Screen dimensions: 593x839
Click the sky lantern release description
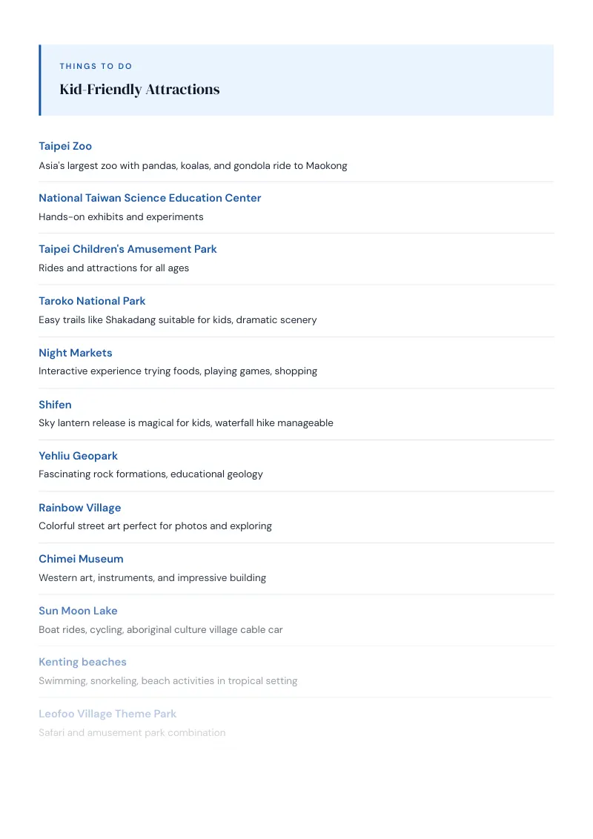[x=186, y=422]
